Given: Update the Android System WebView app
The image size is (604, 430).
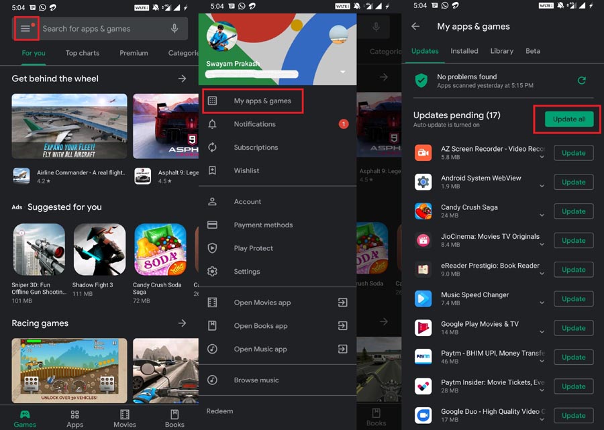Looking at the screenshot, I should pos(573,182).
